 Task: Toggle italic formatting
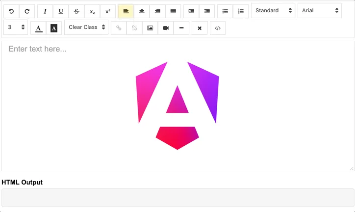coord(45,11)
